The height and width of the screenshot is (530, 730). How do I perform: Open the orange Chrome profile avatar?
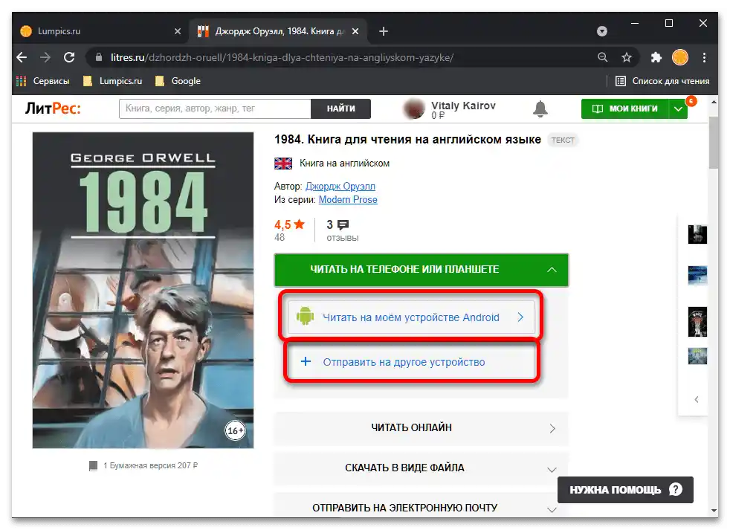point(680,57)
